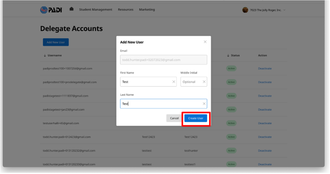
Task: Sort by Username column arrow
Action: point(45,56)
